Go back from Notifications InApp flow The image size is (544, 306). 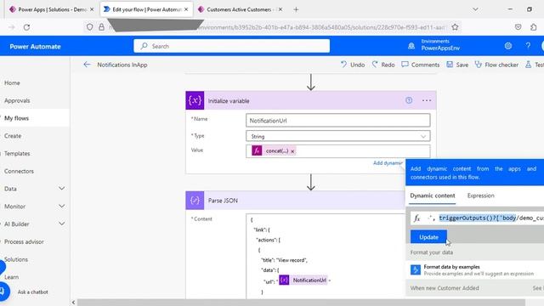click(x=87, y=65)
